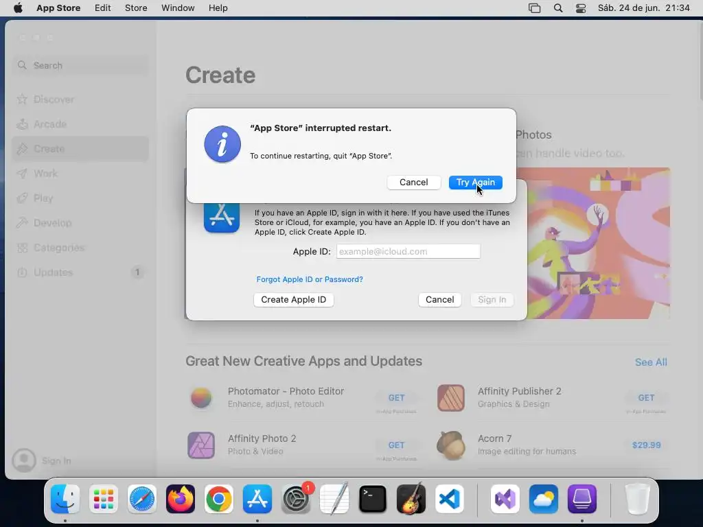Screen dimensions: 703x527
Task: Click Try Again in the restart dialog
Action: point(475,183)
